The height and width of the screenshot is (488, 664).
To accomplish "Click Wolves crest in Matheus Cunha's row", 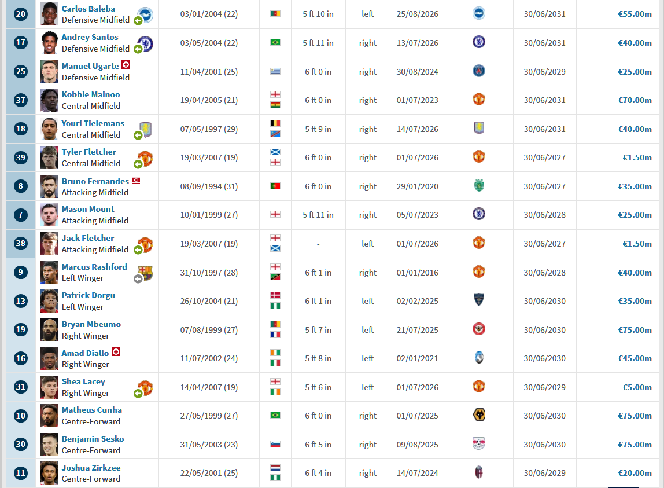I will coord(478,414).
